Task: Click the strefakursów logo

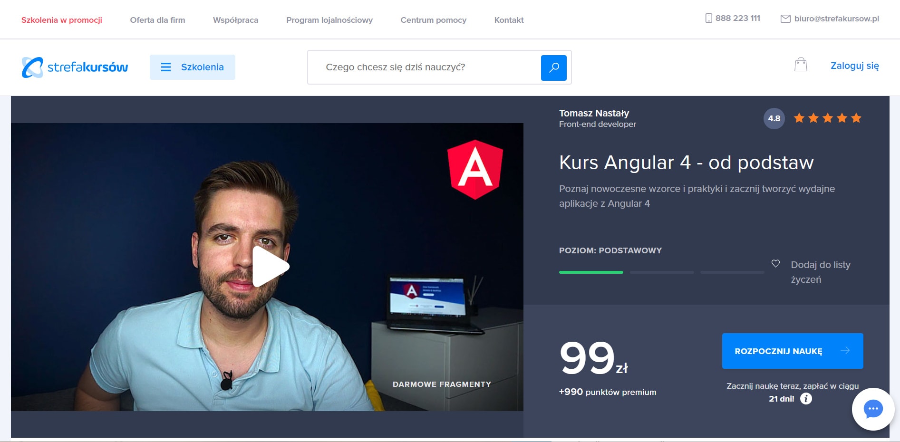Action: click(75, 67)
